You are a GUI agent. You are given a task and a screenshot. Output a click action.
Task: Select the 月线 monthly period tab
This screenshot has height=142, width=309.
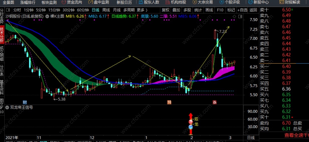click(x=117, y=10)
